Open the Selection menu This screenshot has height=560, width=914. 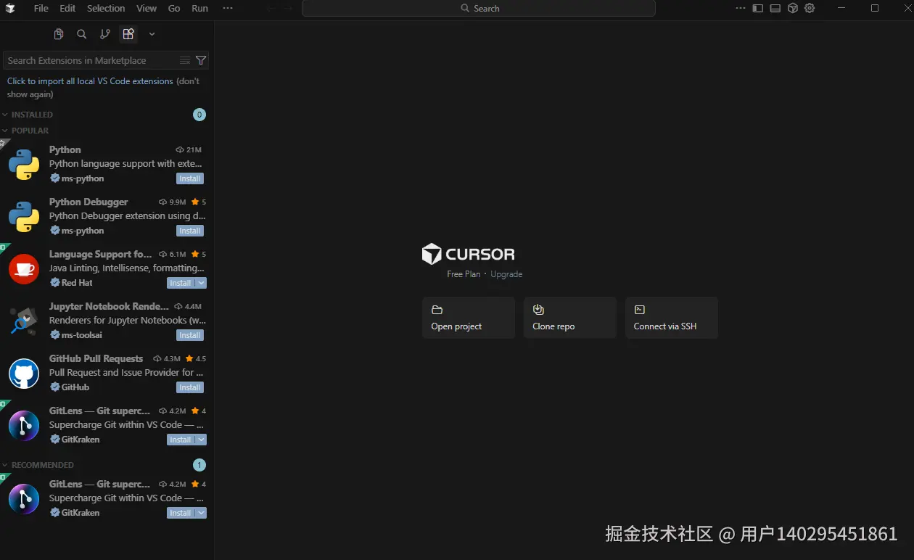106,9
